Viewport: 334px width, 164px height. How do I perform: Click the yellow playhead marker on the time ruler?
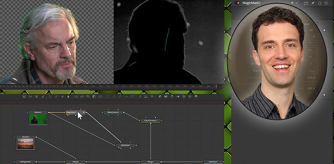pyautogui.click(x=217, y=86)
